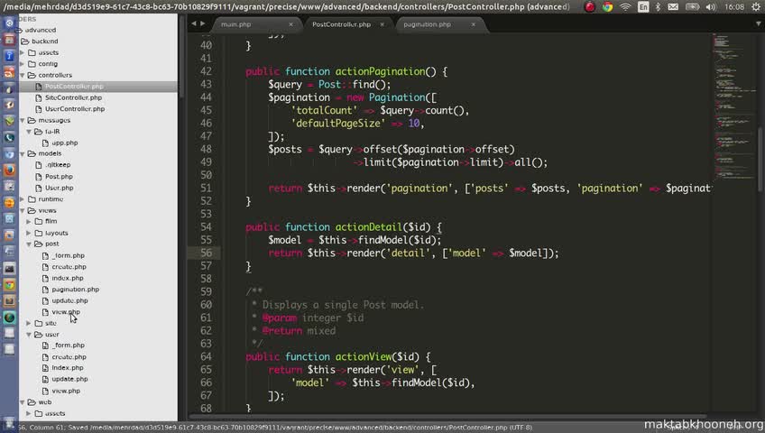Click actionDetail function name in code
The height and width of the screenshot is (433, 765).
pos(368,227)
